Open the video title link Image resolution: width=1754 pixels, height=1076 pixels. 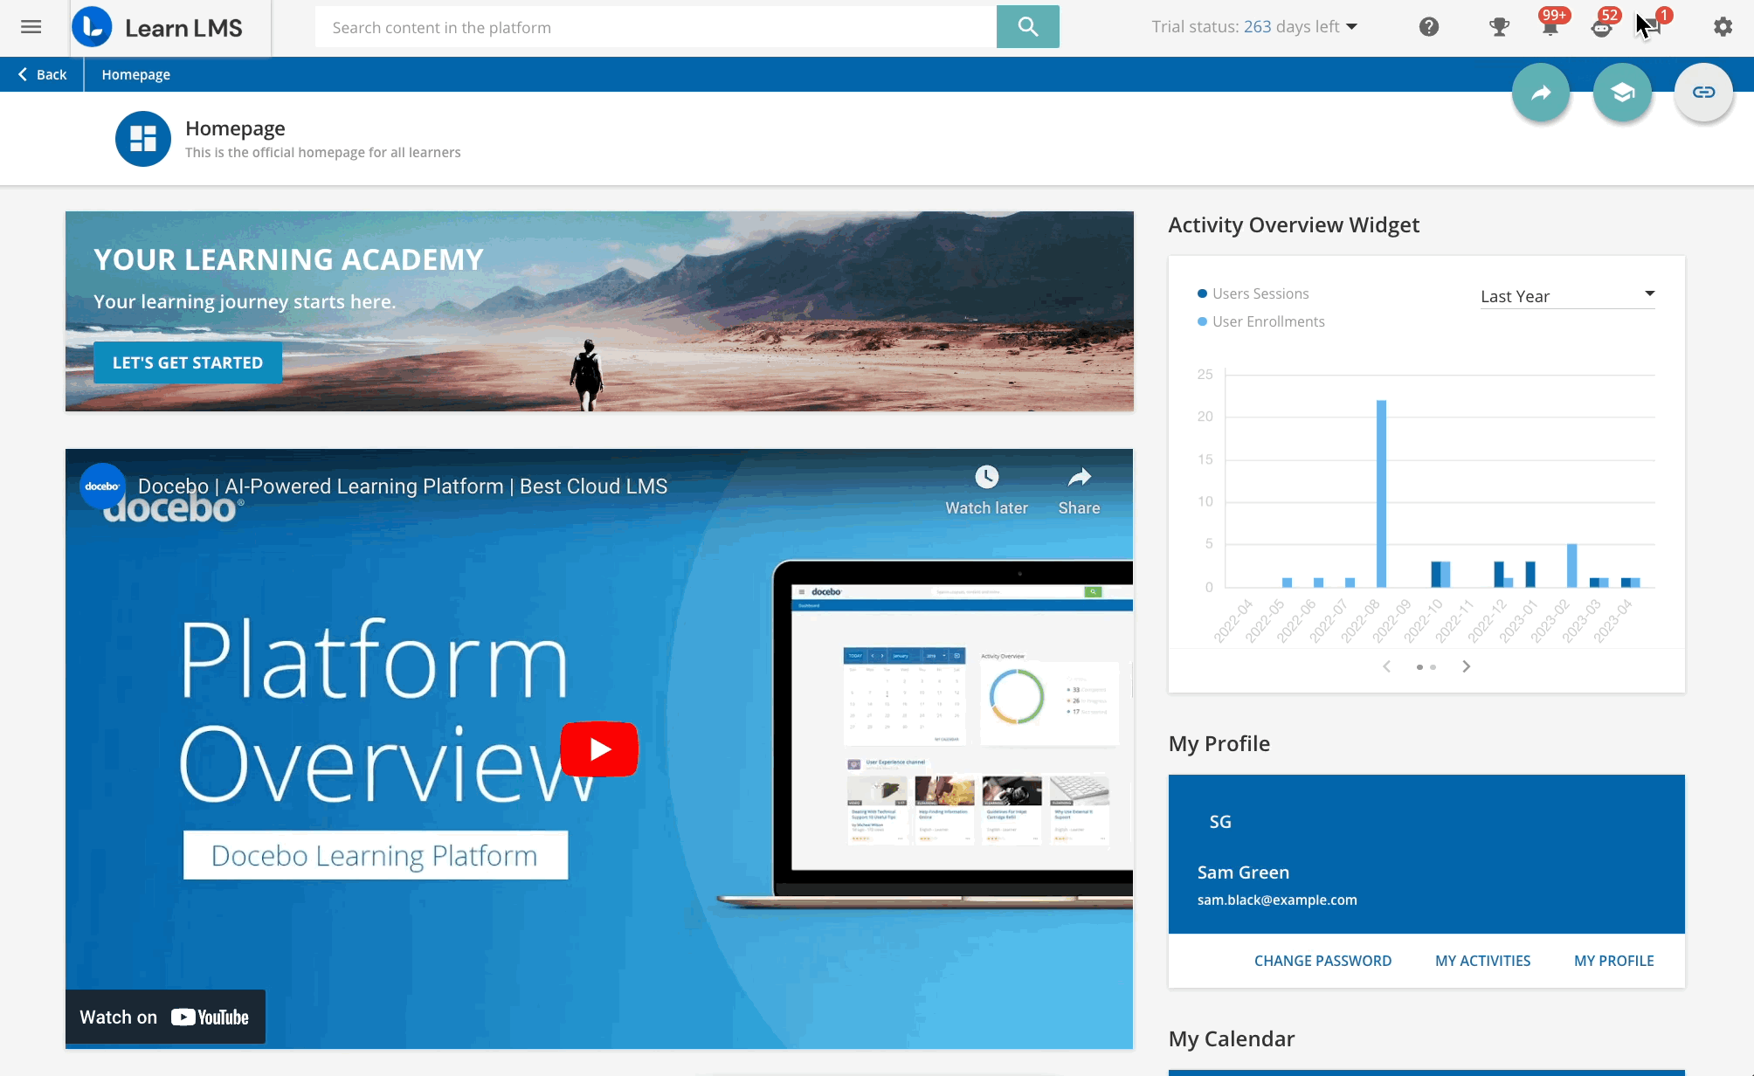[x=403, y=486]
